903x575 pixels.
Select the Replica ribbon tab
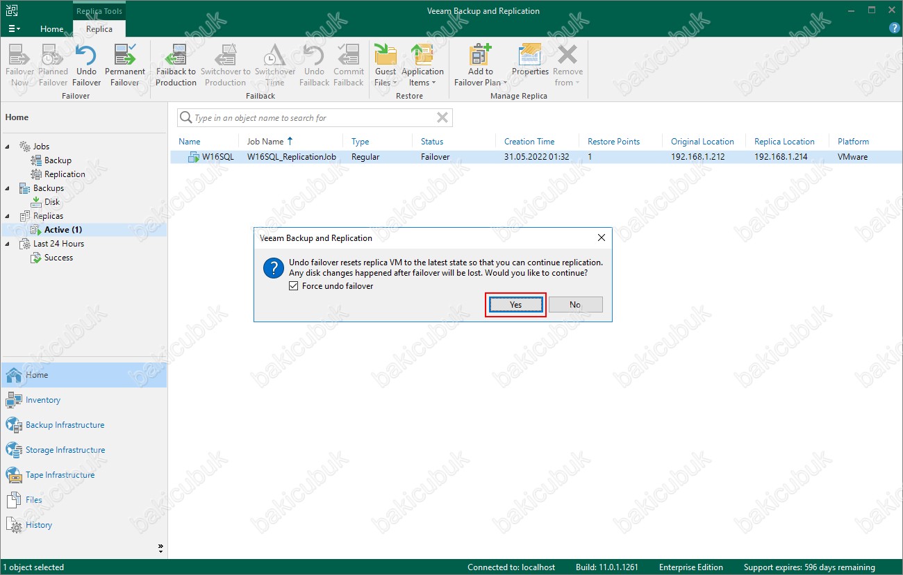(99, 29)
